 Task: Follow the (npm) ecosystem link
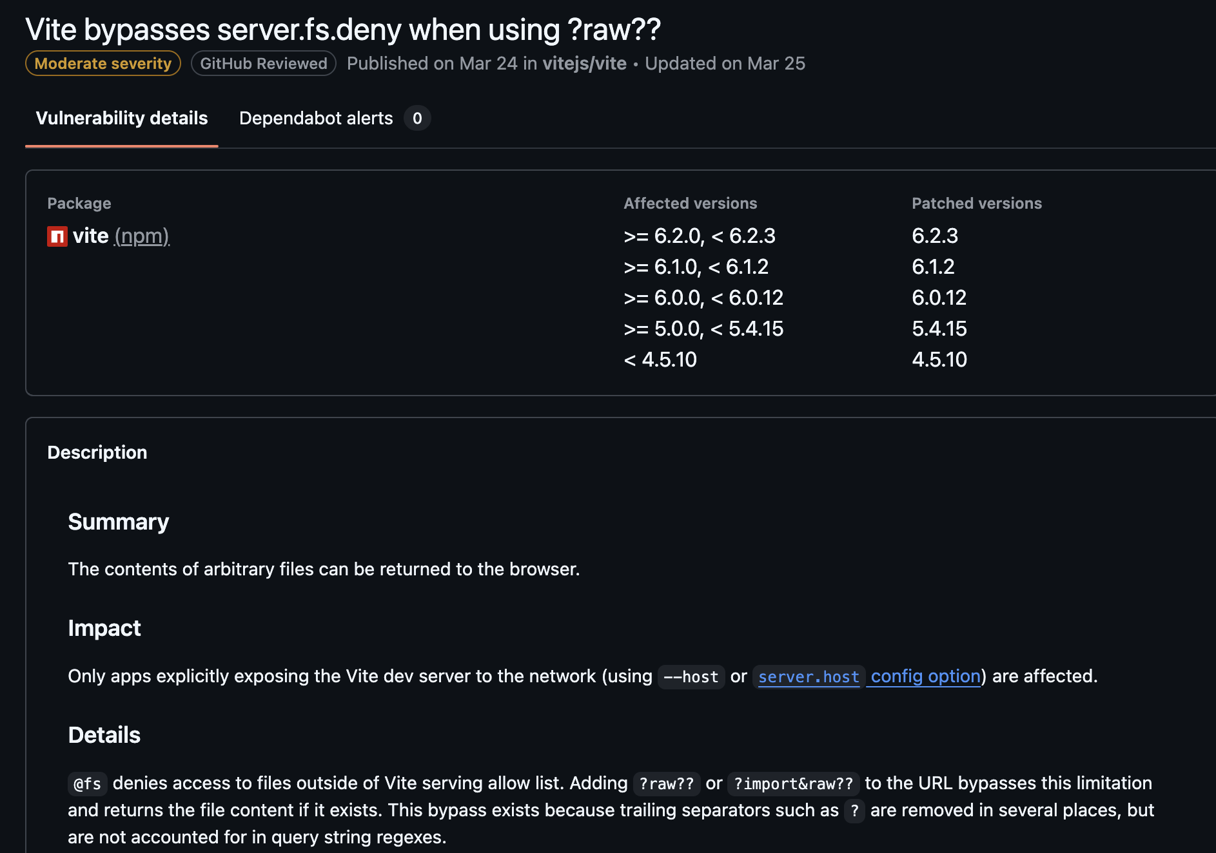[142, 236]
